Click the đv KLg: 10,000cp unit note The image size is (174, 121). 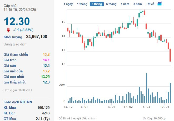(x=154, y=118)
